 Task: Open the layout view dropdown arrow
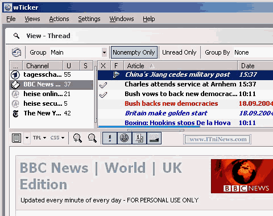[x=27, y=138]
